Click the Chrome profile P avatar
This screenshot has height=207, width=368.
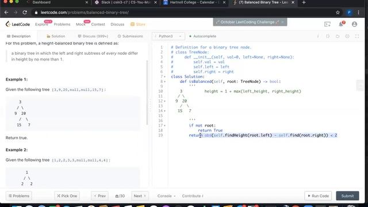[x=349, y=13]
